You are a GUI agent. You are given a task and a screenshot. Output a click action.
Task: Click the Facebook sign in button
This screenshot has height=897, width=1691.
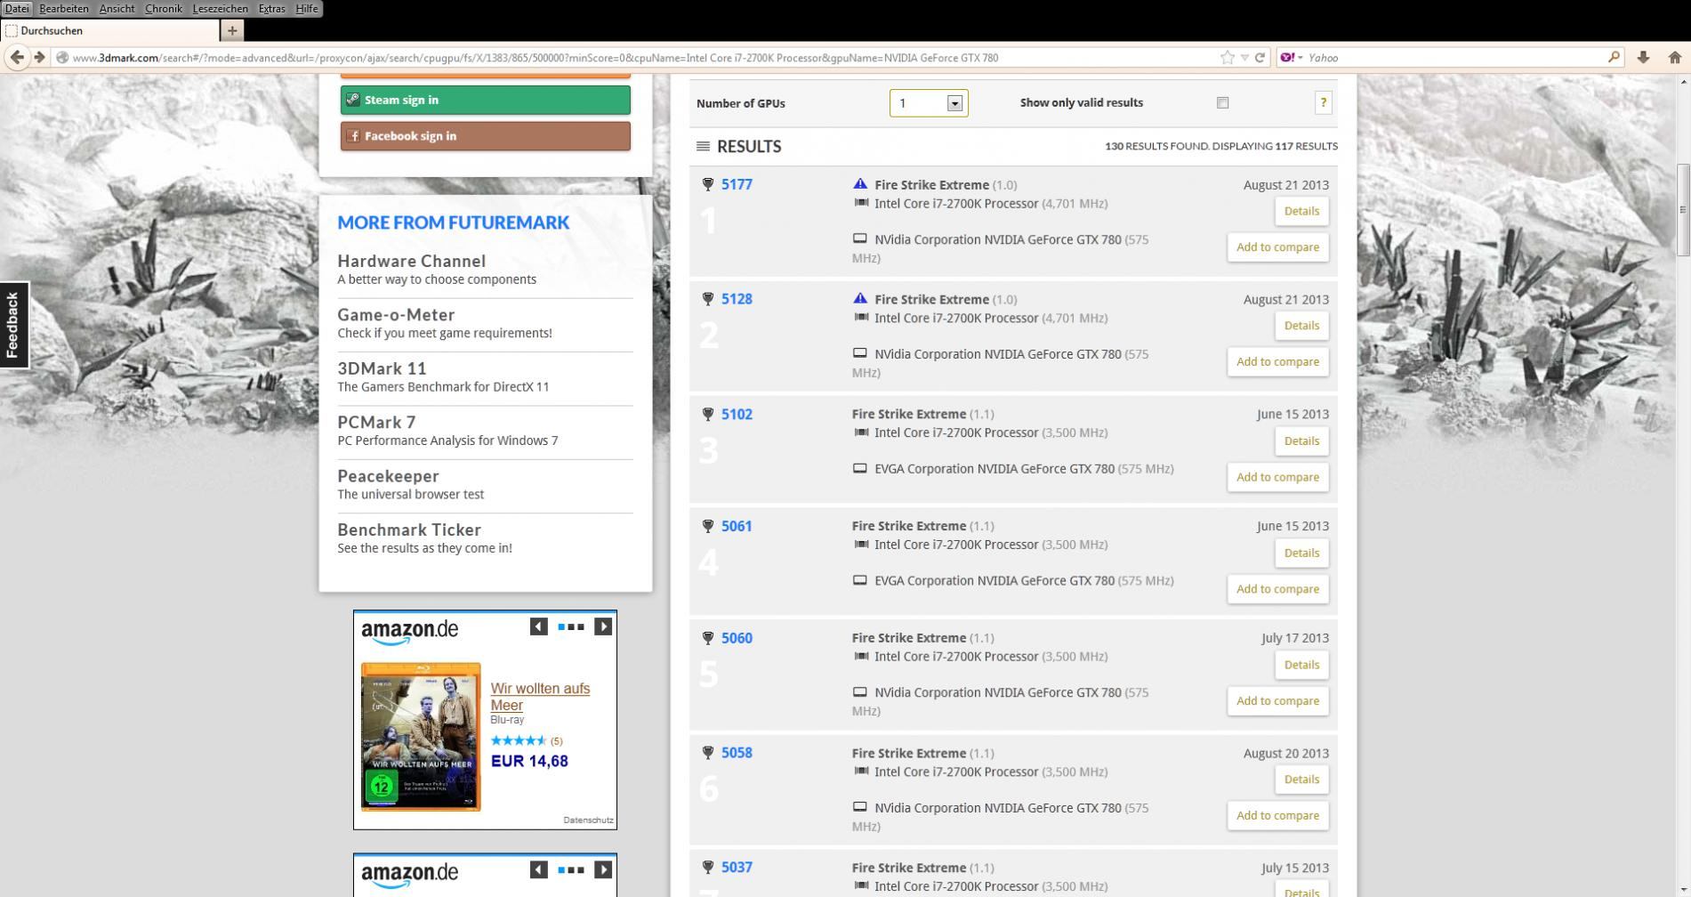pos(486,136)
